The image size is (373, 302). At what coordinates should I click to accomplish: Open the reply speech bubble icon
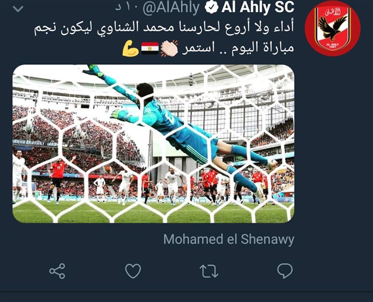[285, 271]
